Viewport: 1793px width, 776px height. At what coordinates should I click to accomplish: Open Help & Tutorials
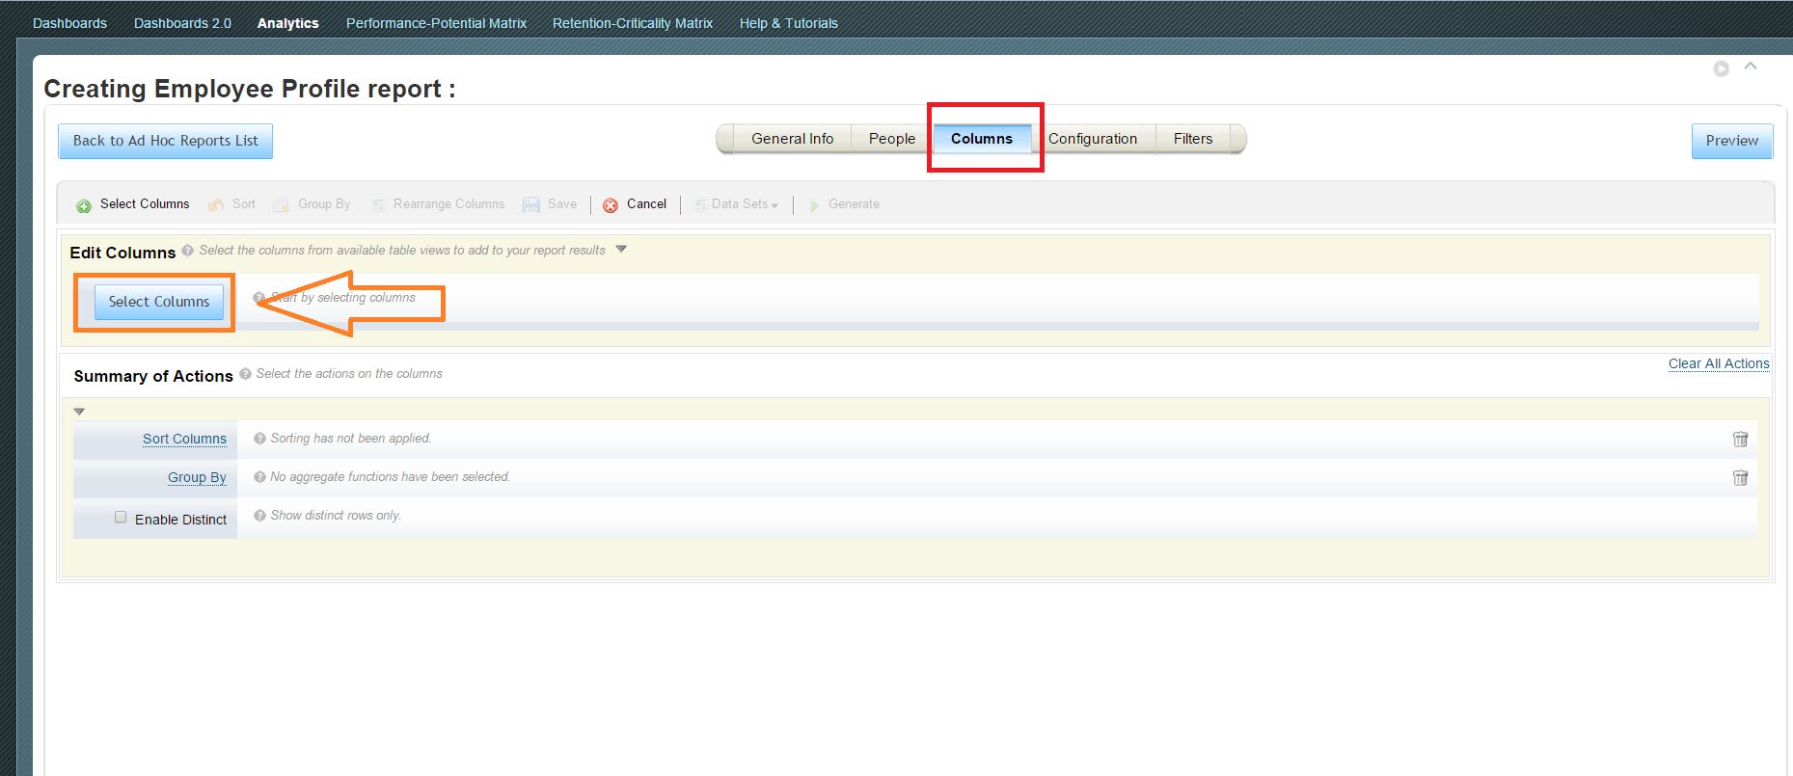tap(788, 23)
